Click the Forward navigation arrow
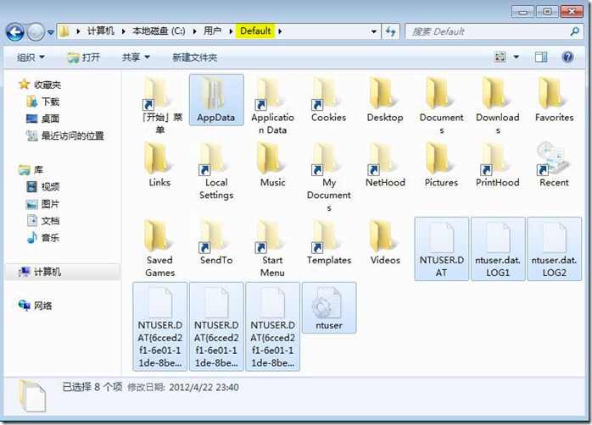This screenshot has width=592, height=425. pos(36,32)
